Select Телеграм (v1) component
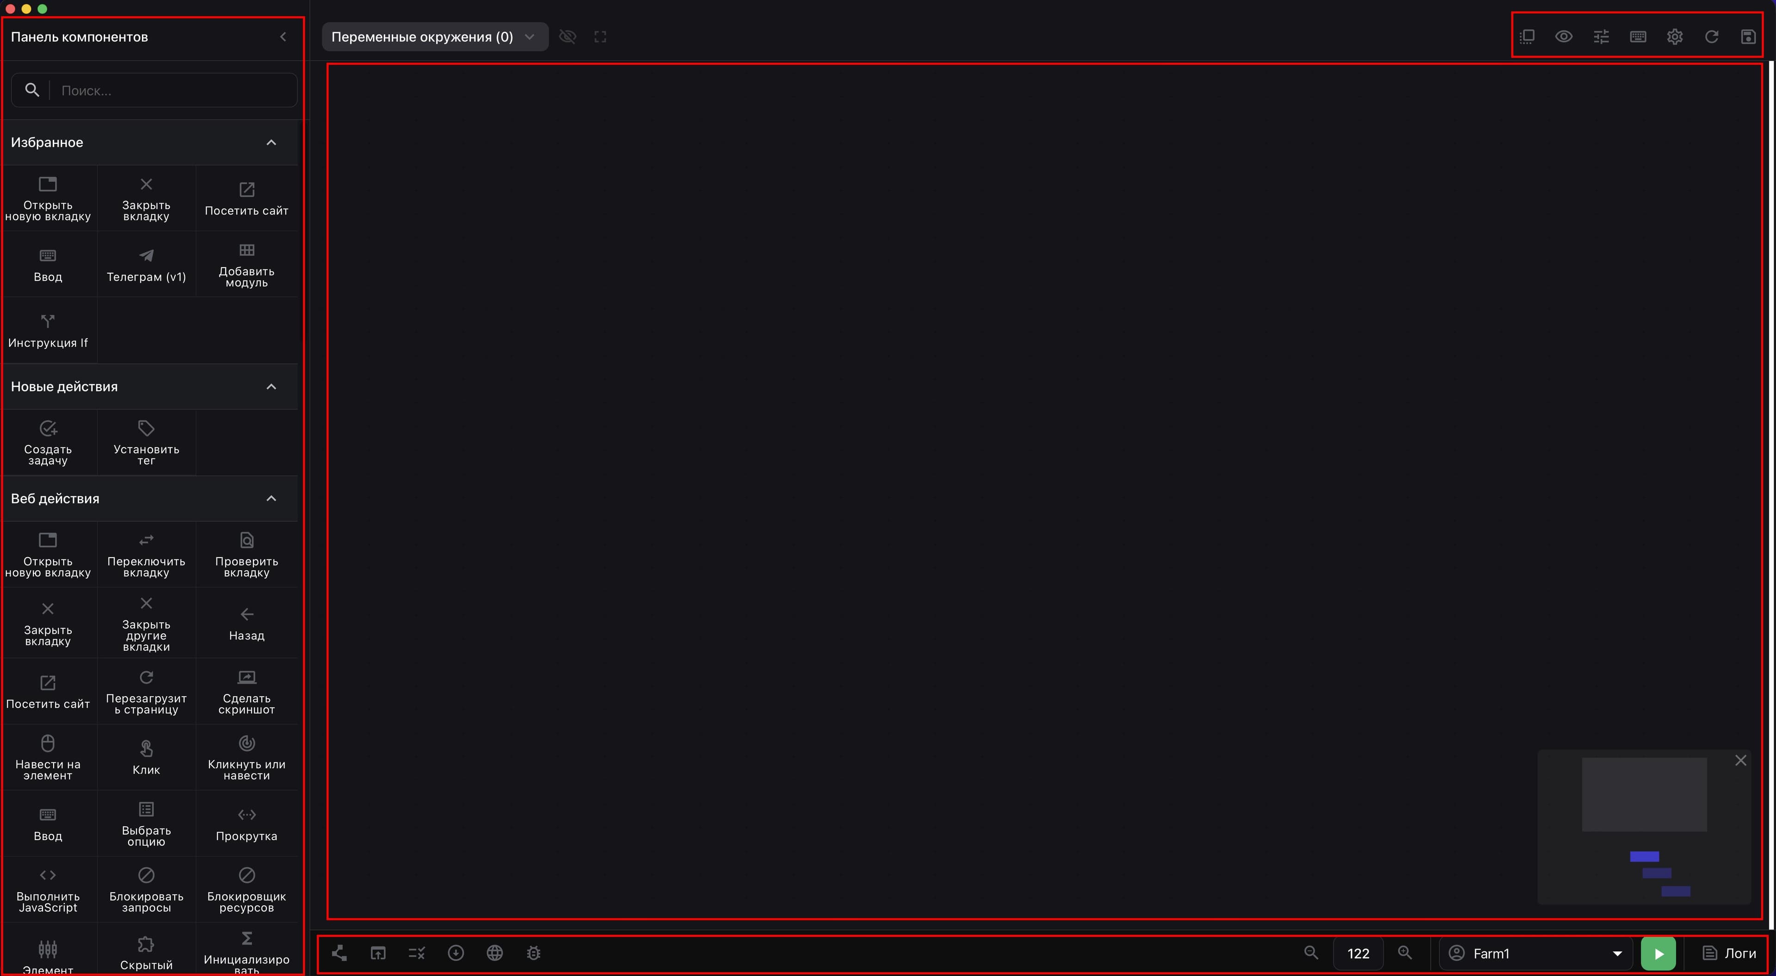Image resolution: width=1776 pixels, height=976 pixels. (x=146, y=264)
